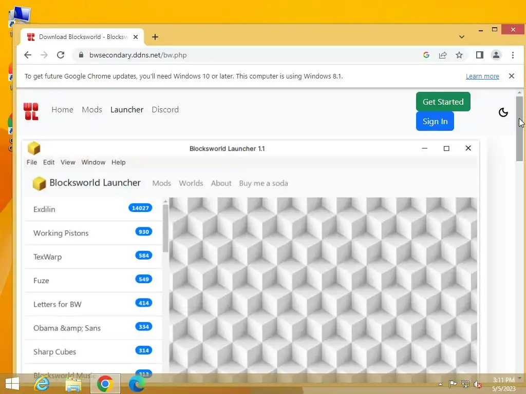Open the File menu in launcher
The height and width of the screenshot is (394, 526).
coord(32,162)
